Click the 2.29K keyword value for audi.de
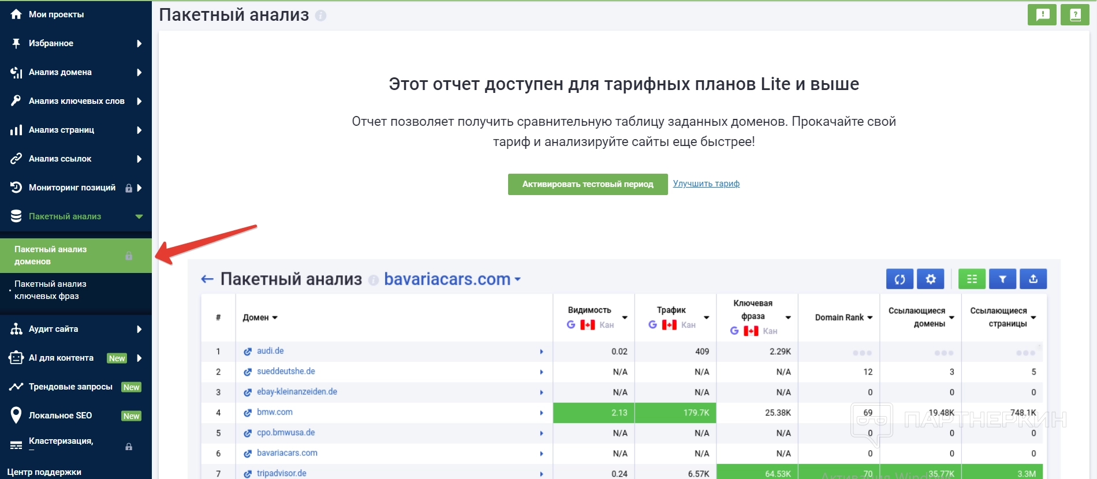This screenshot has width=1097, height=479. (x=780, y=351)
